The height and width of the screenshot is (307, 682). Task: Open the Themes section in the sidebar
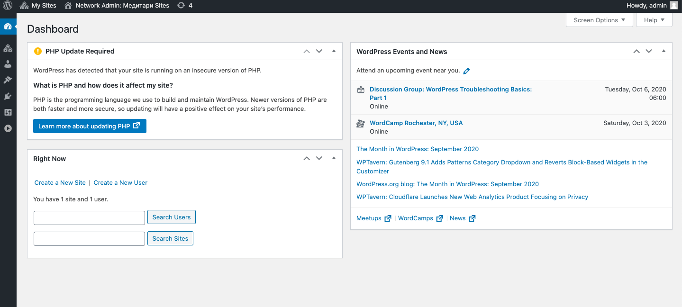tap(8, 80)
